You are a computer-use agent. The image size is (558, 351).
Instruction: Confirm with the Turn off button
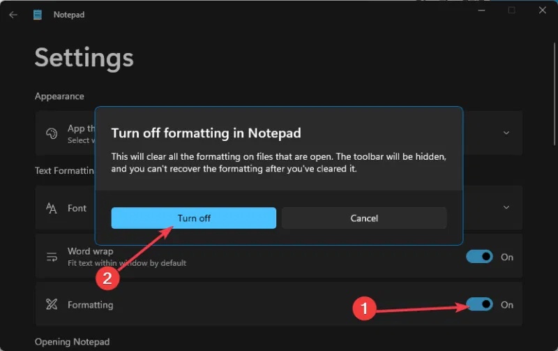(x=194, y=218)
